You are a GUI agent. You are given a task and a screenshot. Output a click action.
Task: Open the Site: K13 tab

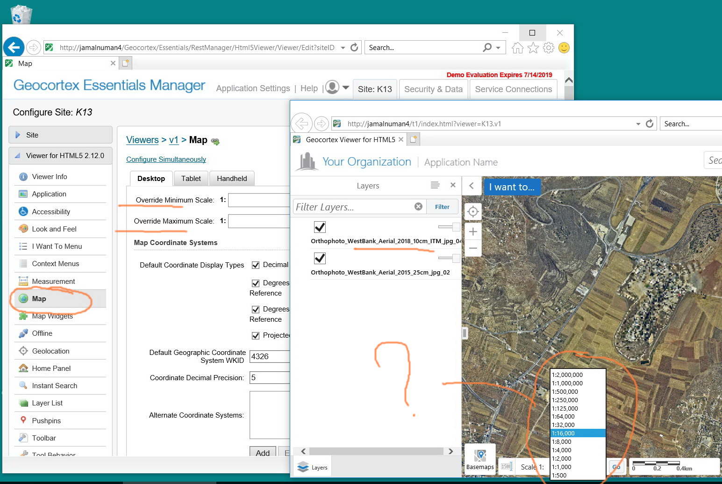(375, 89)
